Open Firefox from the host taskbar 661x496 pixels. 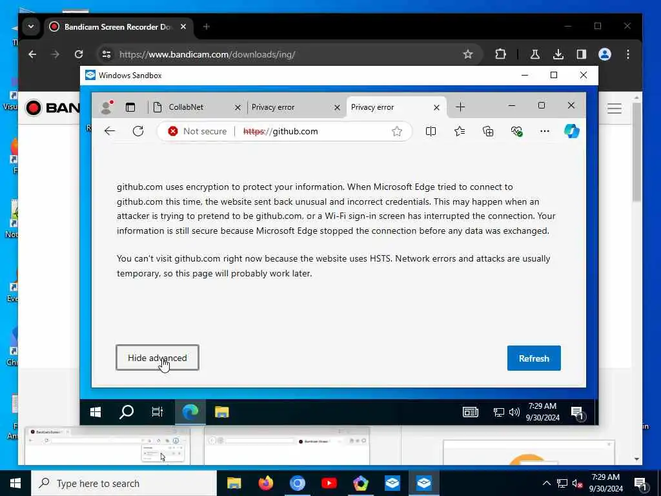(265, 483)
